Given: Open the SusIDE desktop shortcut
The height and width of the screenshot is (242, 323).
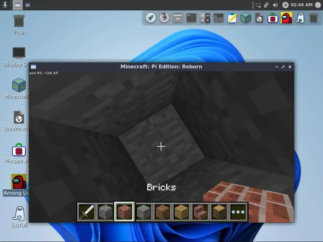Looking at the screenshot, I should click(x=19, y=217).
